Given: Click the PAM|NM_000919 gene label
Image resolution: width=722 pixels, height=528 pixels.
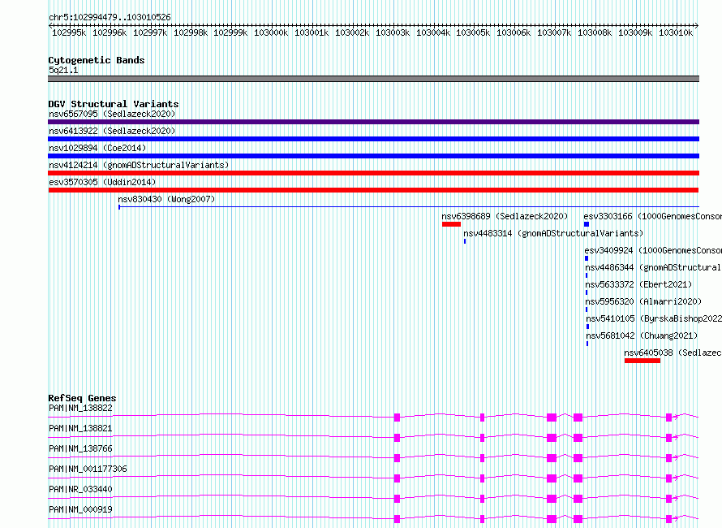Looking at the screenshot, I should pyautogui.click(x=80, y=509).
